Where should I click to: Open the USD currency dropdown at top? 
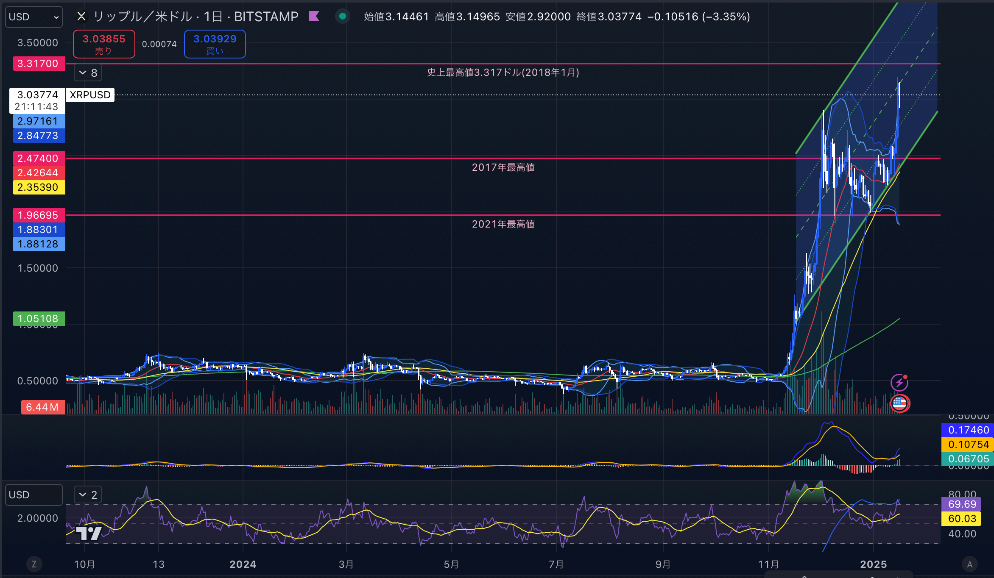(x=34, y=17)
